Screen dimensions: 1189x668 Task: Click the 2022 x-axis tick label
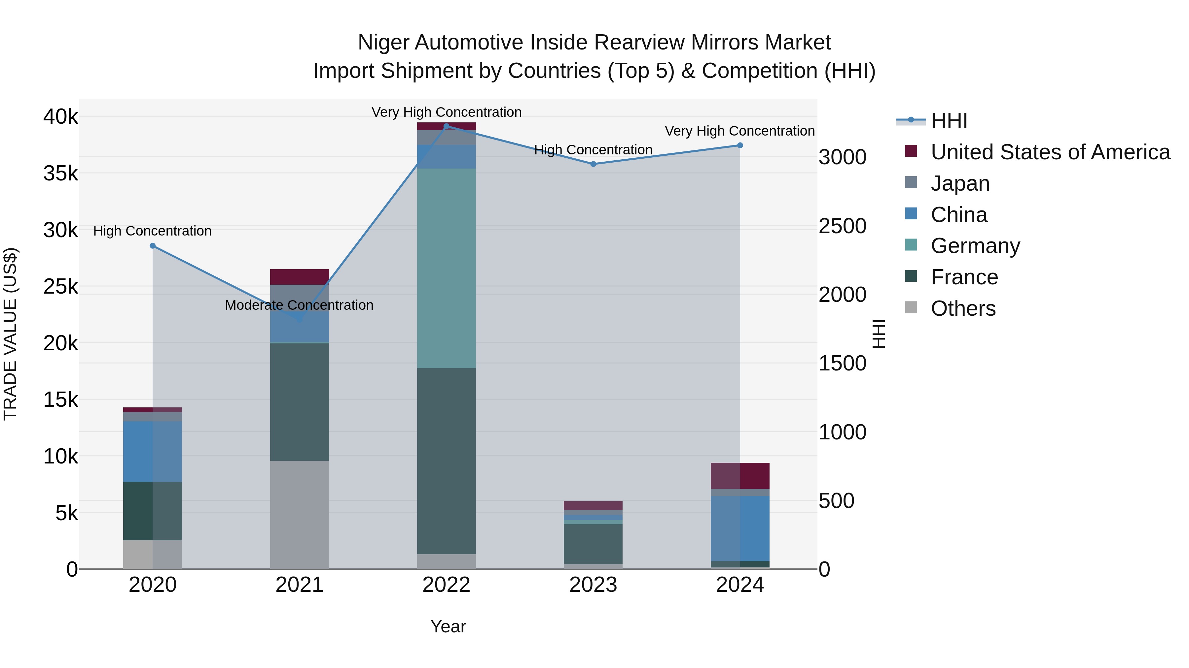coord(446,585)
